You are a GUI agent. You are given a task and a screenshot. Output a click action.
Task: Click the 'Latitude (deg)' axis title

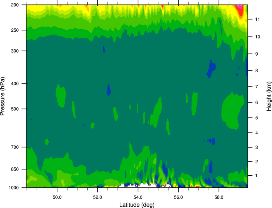point(137,205)
